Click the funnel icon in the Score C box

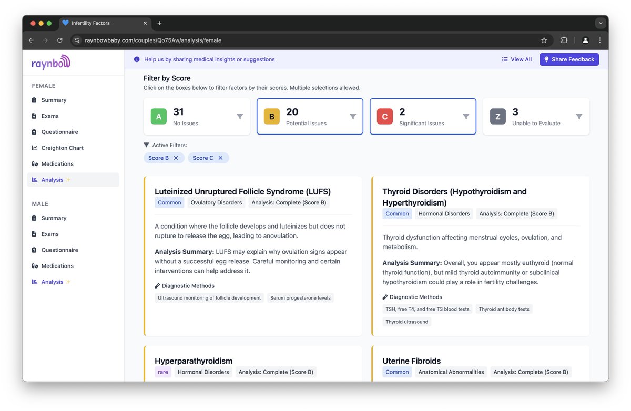[466, 116]
